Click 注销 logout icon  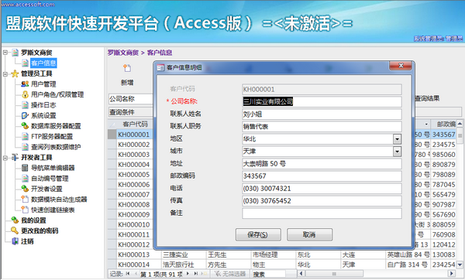[15, 241]
